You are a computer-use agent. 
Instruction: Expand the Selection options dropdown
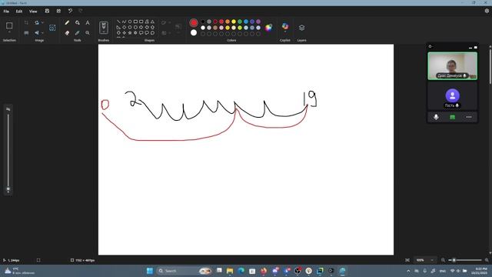(x=9, y=32)
